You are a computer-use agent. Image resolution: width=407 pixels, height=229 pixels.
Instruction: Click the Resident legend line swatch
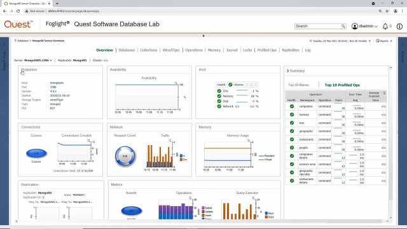point(261,156)
